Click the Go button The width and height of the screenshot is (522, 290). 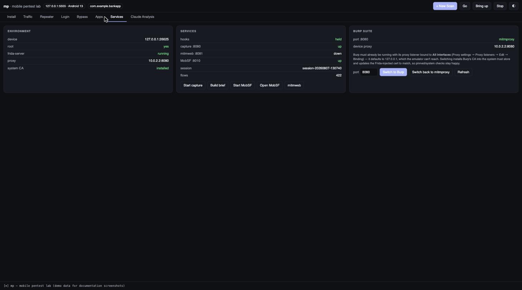[465, 6]
